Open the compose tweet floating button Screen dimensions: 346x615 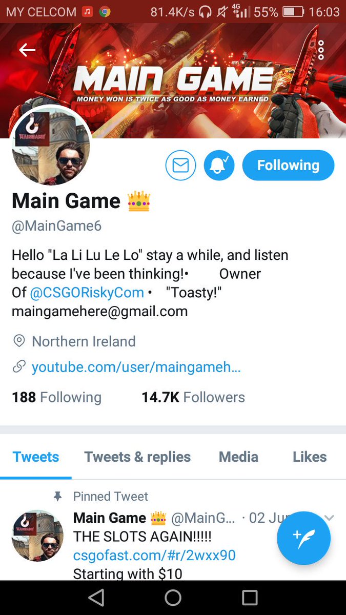pyautogui.click(x=303, y=538)
